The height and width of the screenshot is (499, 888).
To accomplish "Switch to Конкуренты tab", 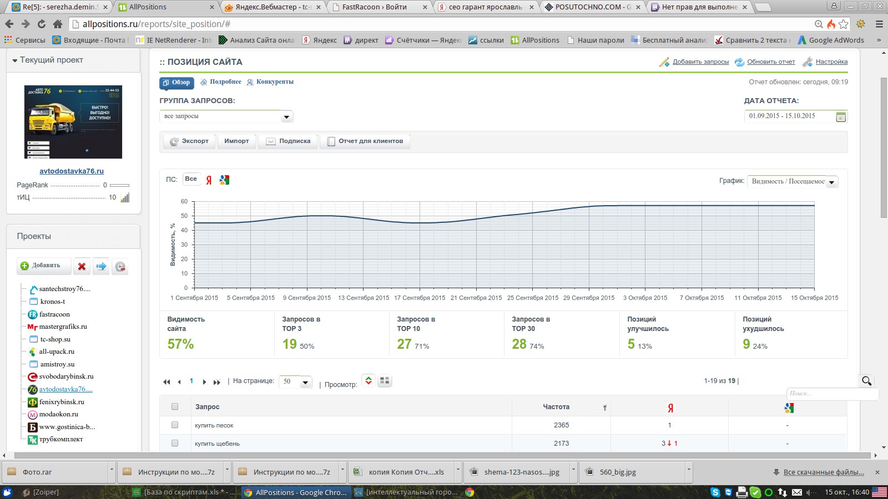I will click(x=270, y=82).
